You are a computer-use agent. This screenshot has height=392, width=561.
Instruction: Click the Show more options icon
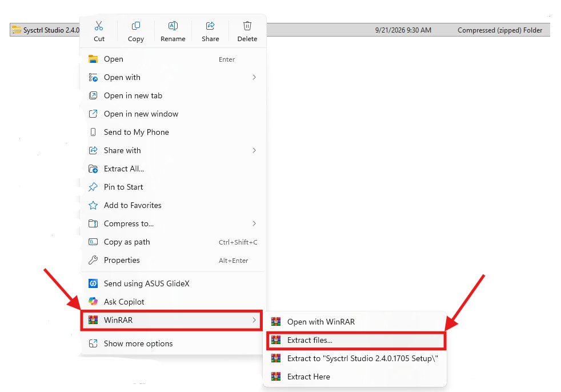tap(93, 343)
